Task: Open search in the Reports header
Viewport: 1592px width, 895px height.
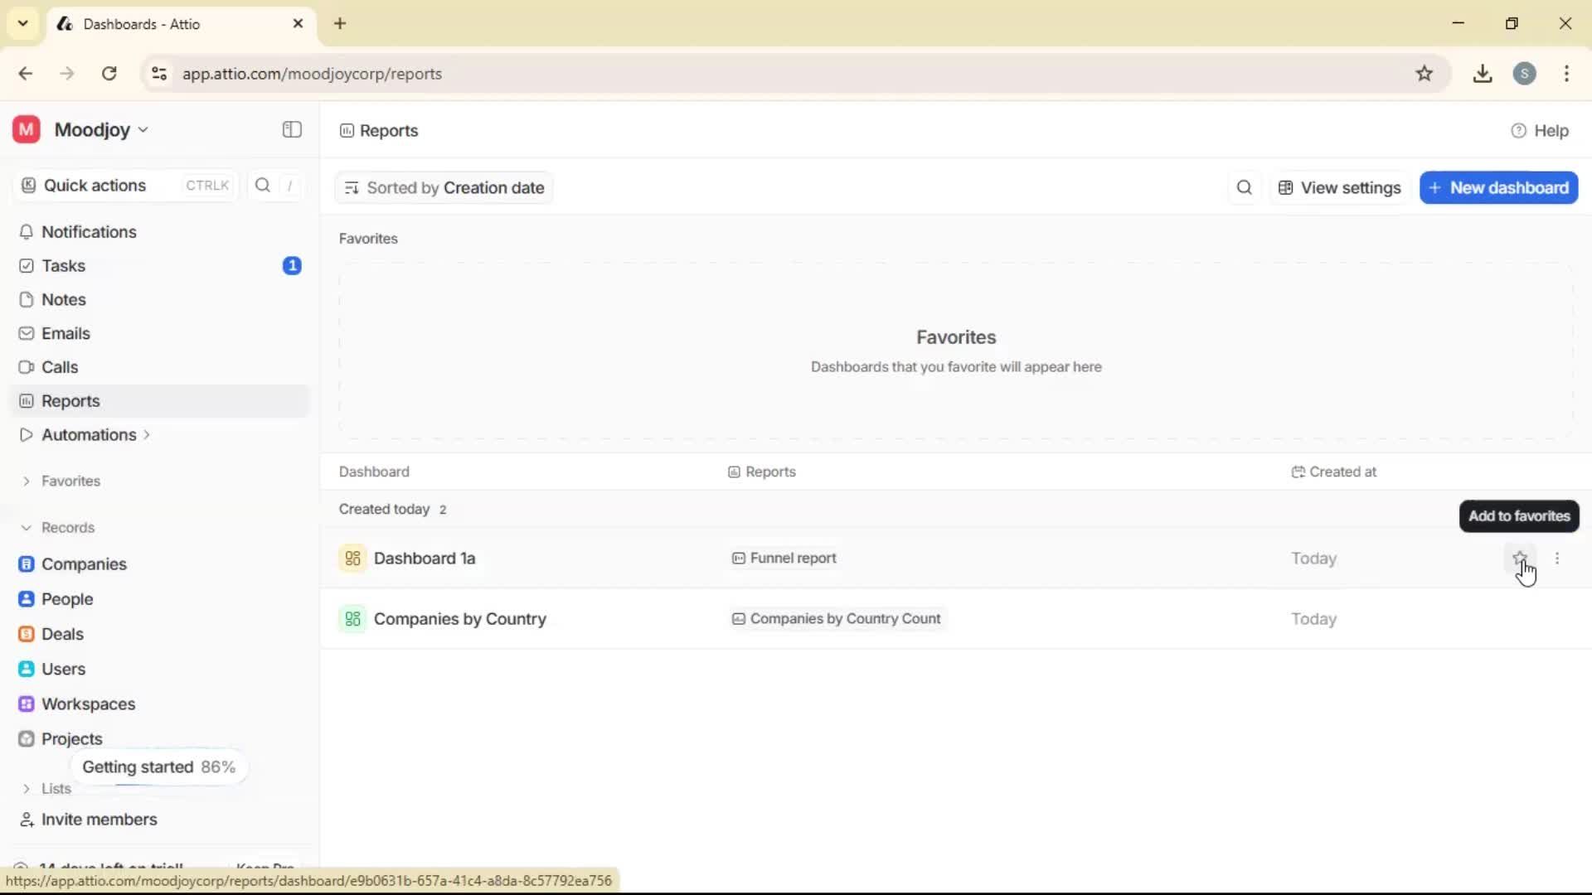Action: [x=1244, y=187]
